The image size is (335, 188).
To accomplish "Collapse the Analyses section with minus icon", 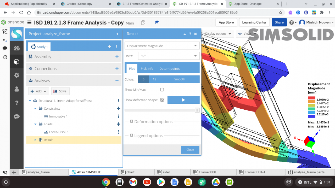I will [x=117, y=81].
